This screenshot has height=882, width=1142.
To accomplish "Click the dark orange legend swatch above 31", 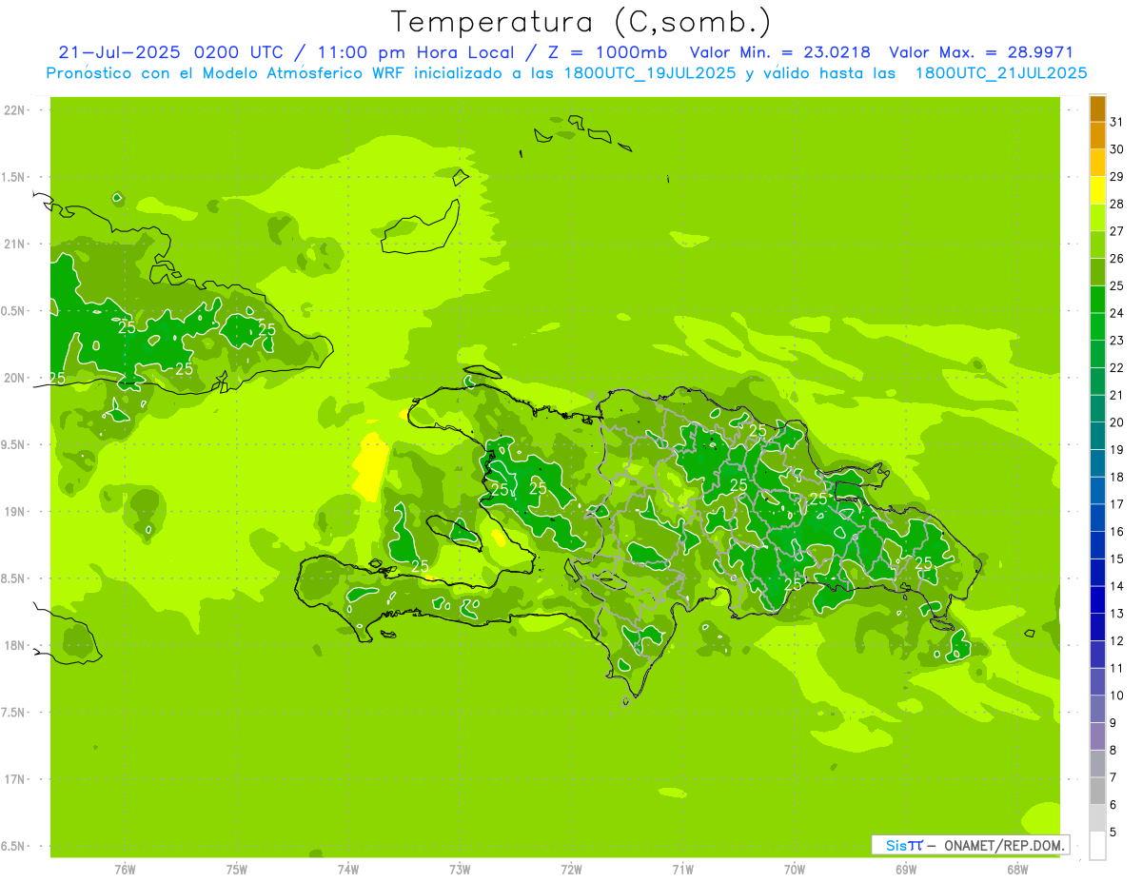I will [1097, 108].
